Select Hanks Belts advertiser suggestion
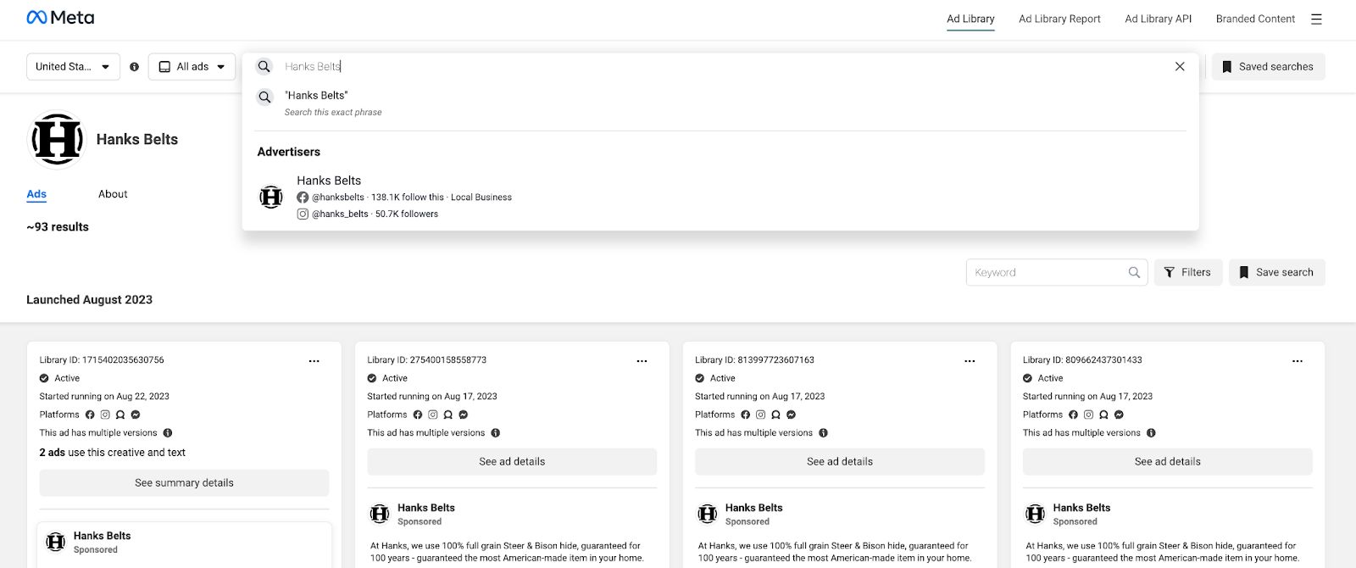The width and height of the screenshot is (1356, 568). tap(720, 197)
